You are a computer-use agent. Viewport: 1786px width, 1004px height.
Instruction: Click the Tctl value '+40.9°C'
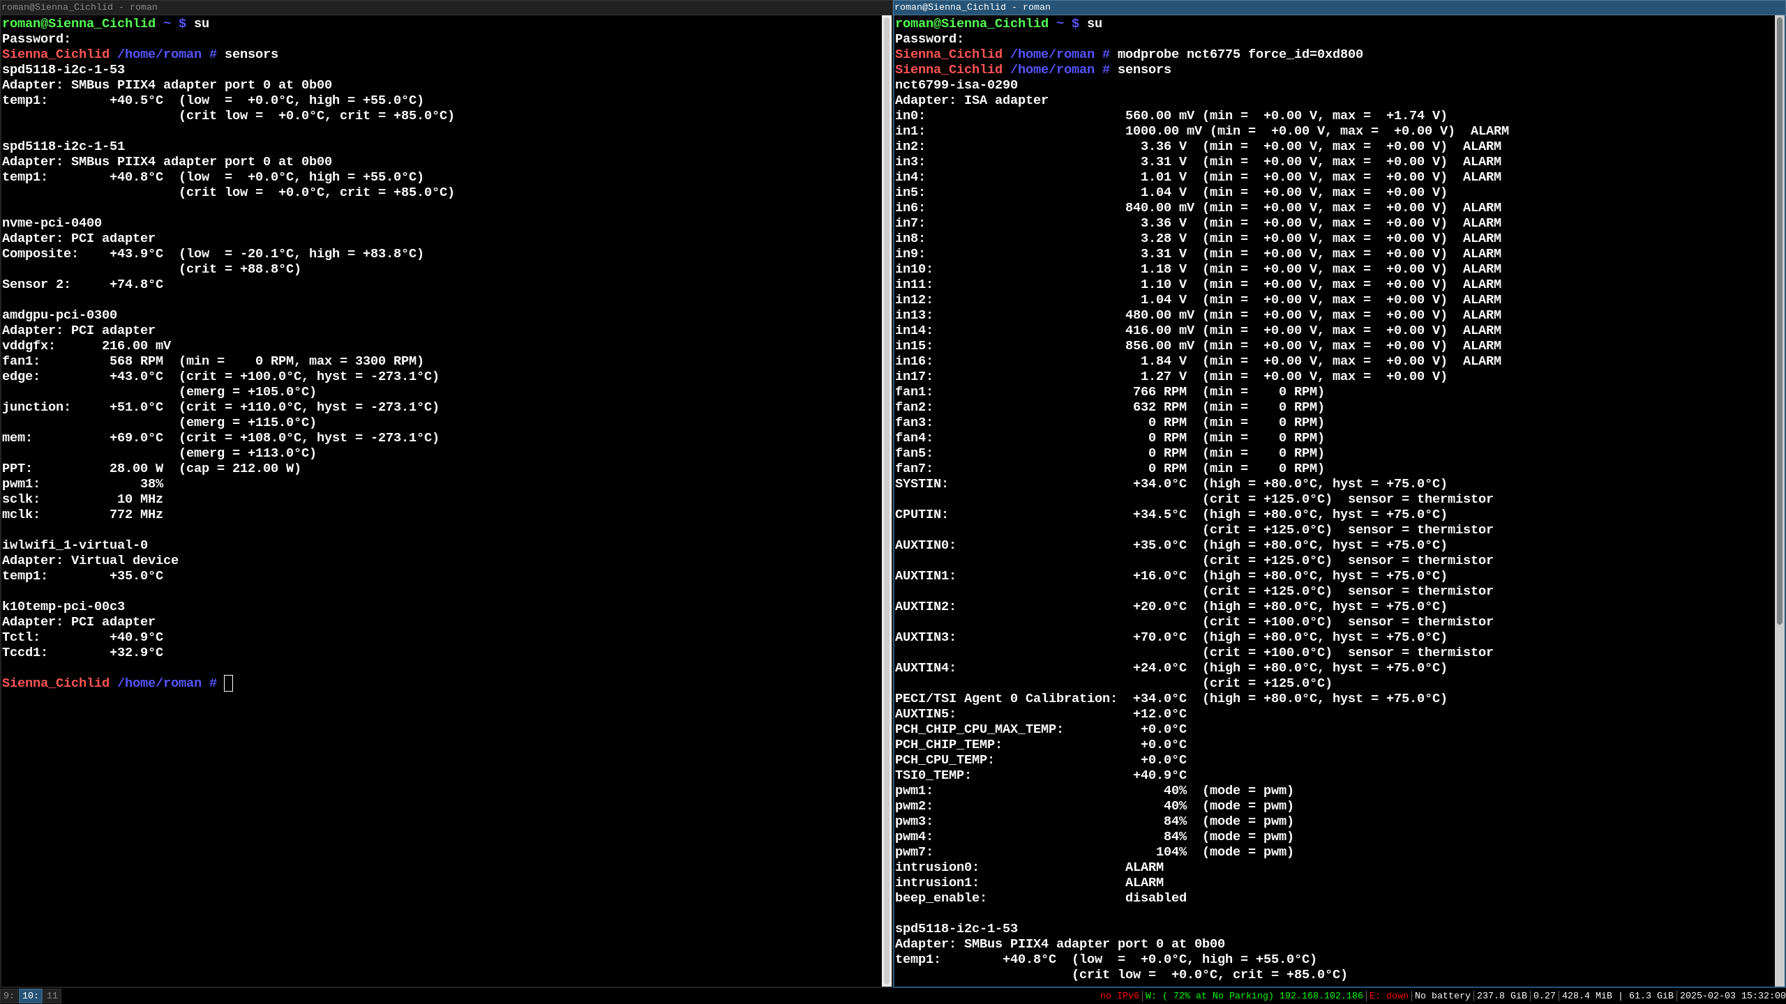click(x=136, y=637)
